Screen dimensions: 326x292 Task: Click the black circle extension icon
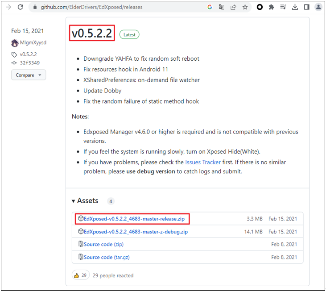(x=260, y=7)
